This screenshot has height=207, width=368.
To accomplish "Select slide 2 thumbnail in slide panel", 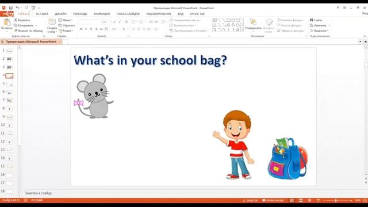I will (x=9, y=59).
